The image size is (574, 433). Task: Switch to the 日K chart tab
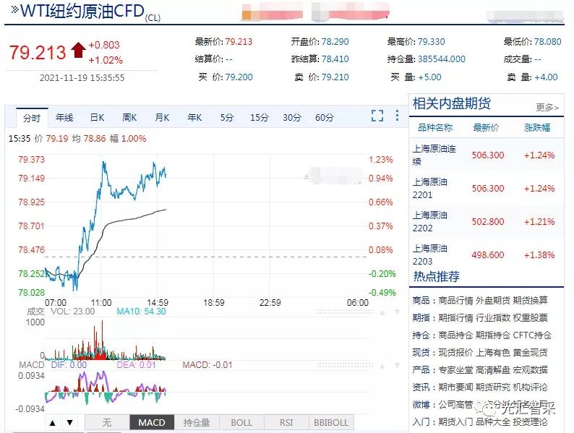[x=97, y=117]
